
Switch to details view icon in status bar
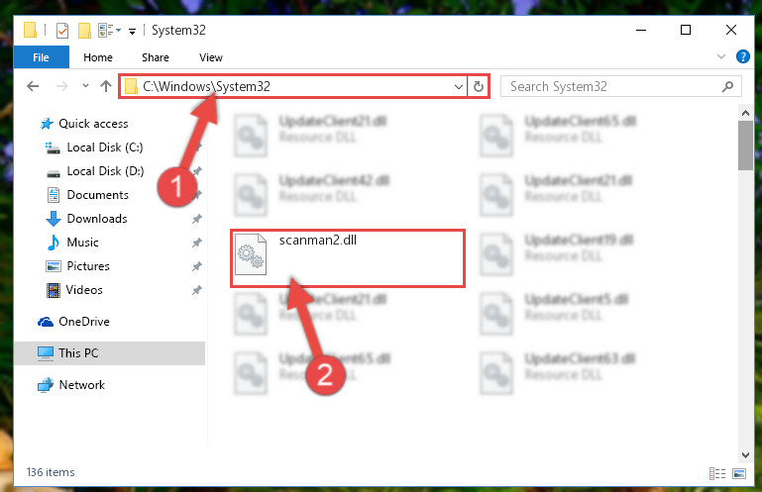[716, 473]
